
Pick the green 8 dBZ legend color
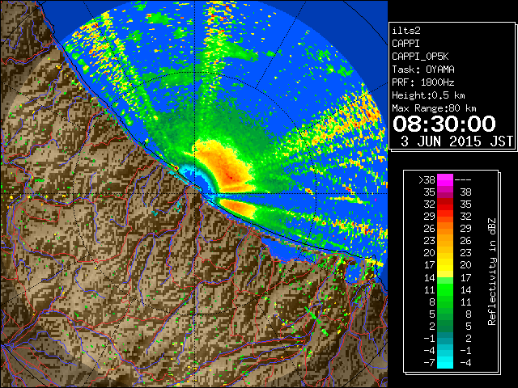coord(445,302)
